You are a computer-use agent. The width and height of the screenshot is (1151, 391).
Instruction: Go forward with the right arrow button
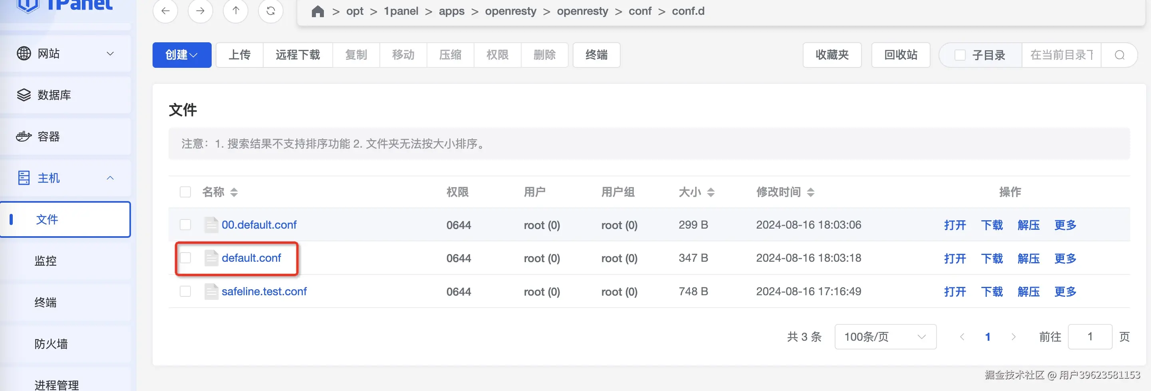(x=200, y=11)
